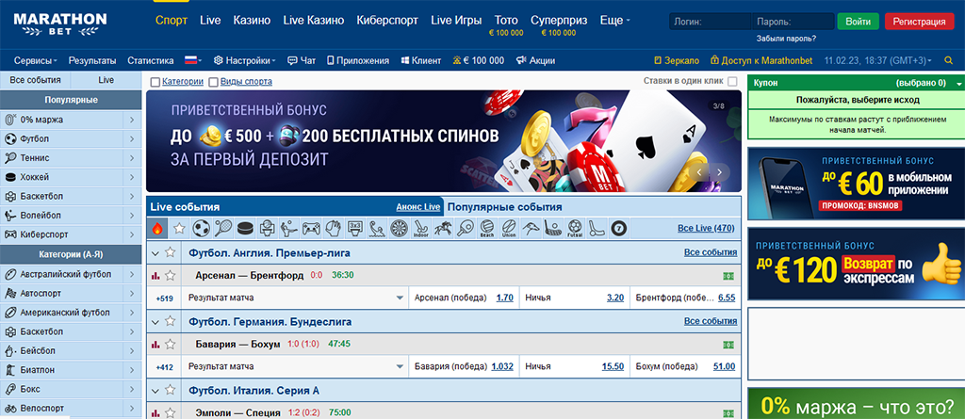
Task: Click the red Регистрация button
Action: (x=919, y=22)
